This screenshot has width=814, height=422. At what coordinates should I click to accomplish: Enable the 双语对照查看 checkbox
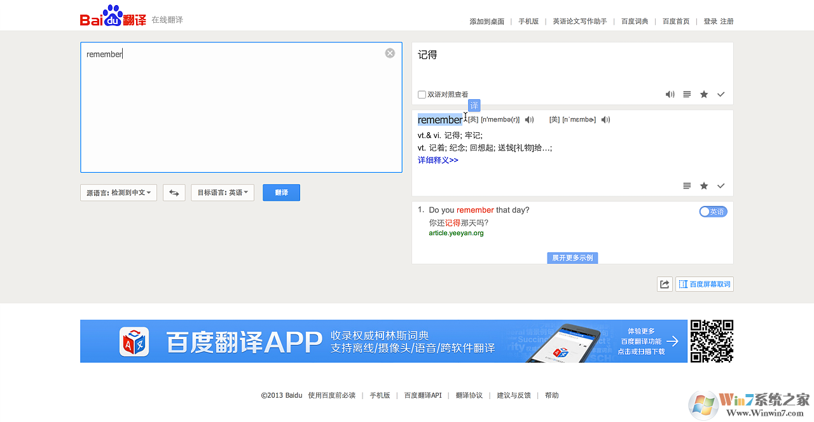[422, 95]
